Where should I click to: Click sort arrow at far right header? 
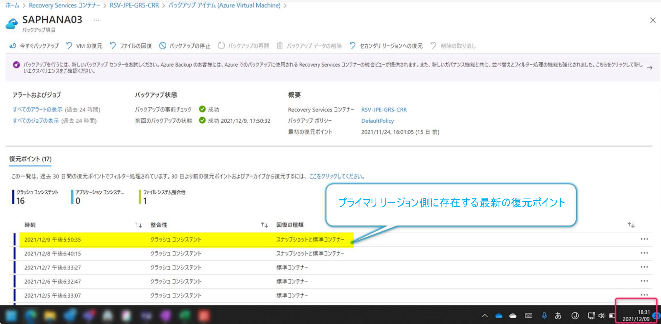click(631, 225)
